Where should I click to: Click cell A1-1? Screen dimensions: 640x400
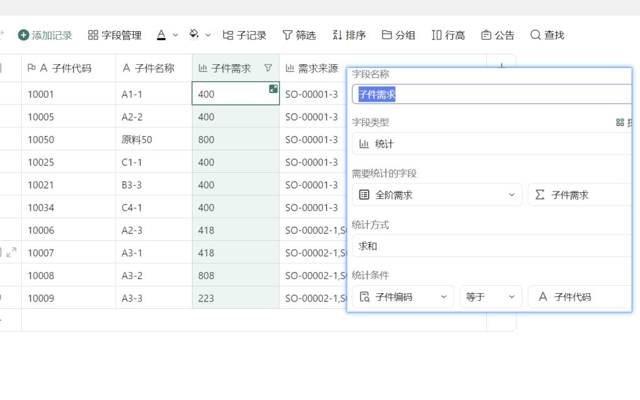154,94
